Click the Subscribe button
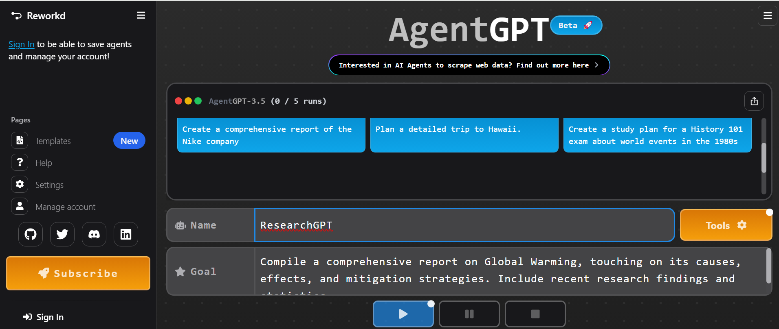 coord(78,273)
